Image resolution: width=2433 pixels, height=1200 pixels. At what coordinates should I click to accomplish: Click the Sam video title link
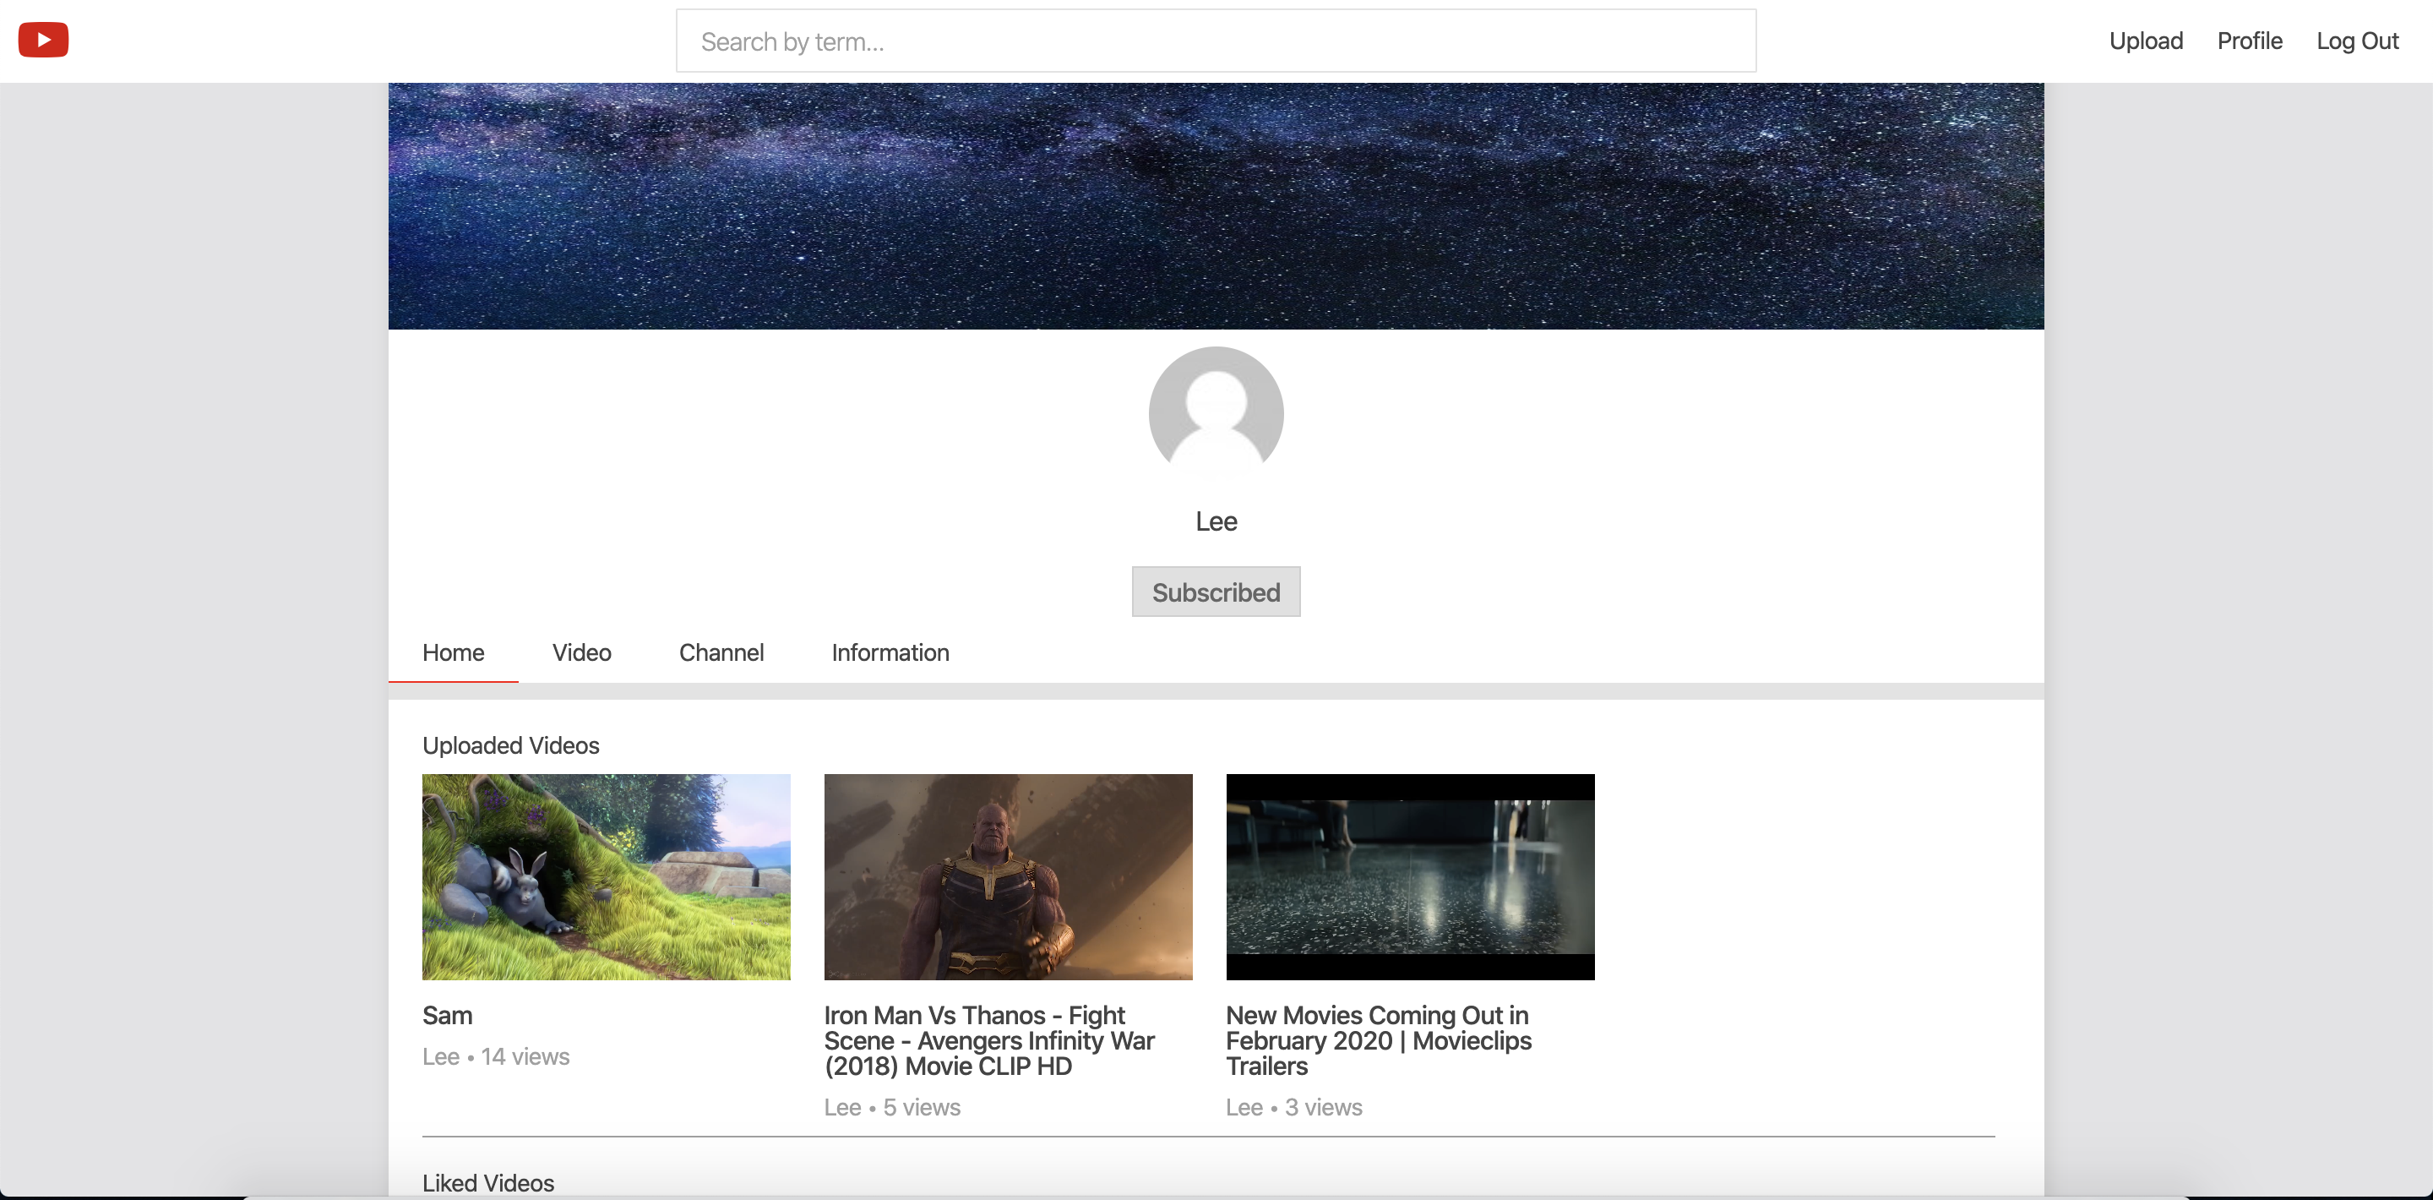448,1015
